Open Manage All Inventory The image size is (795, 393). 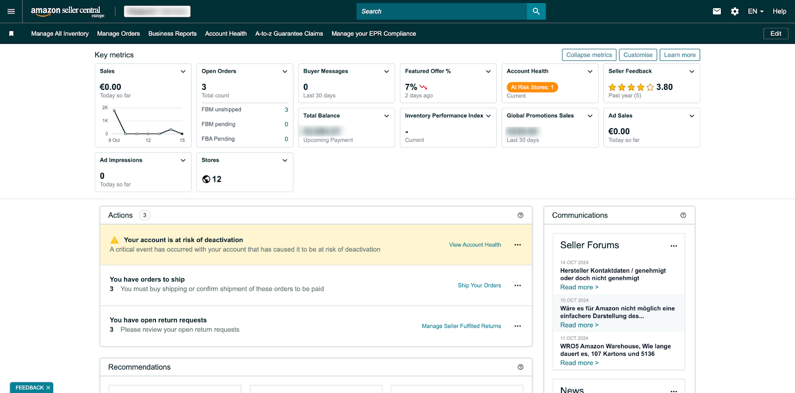(60, 34)
